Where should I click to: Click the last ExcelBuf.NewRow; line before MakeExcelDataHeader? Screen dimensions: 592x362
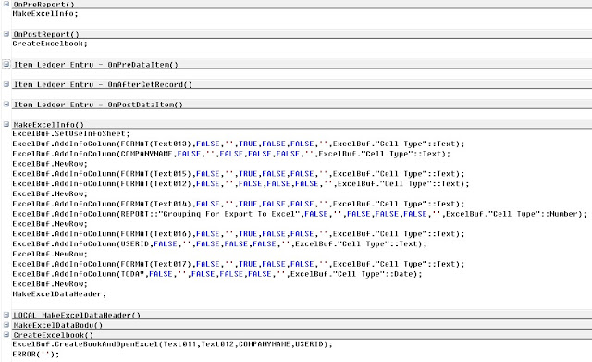[x=50, y=284]
